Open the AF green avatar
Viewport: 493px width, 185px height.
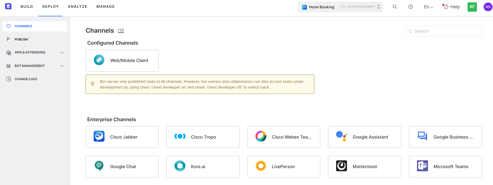pyautogui.click(x=472, y=7)
